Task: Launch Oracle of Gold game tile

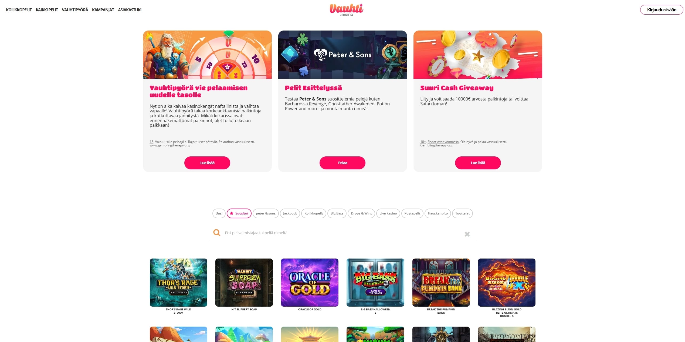Action: coord(310,282)
